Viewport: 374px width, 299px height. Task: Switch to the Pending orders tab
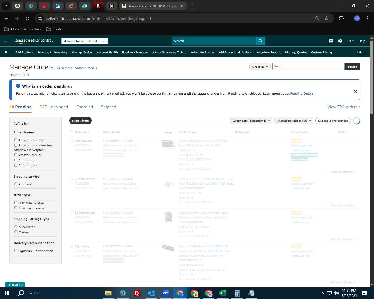coord(20,107)
